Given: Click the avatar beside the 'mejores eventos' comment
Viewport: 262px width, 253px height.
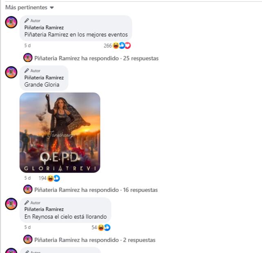Looking at the screenshot, I should 11,22.
